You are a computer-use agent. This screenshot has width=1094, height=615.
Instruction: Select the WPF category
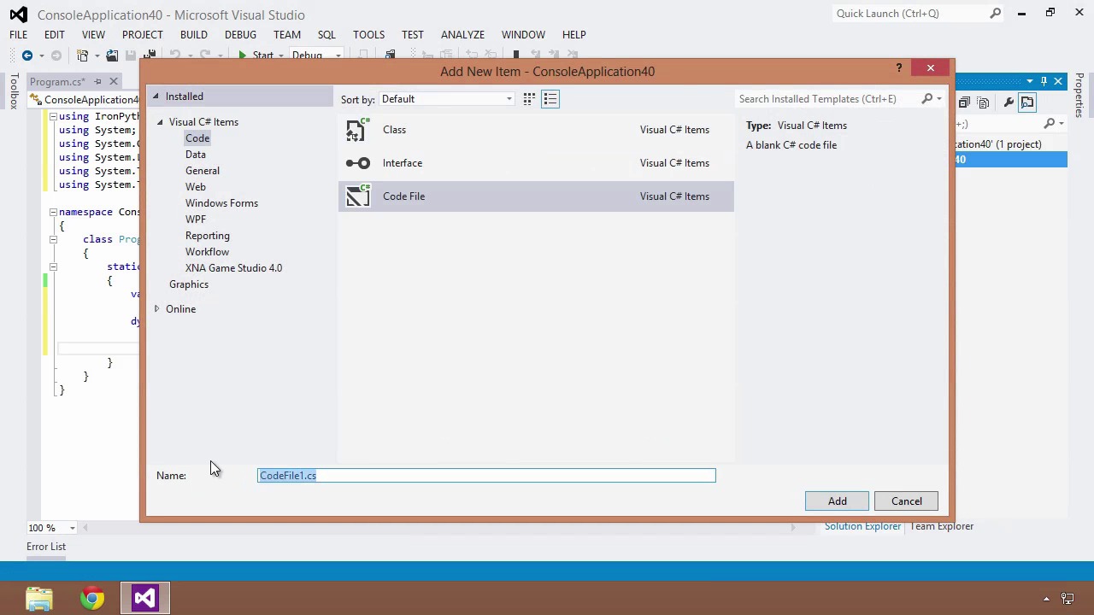click(x=196, y=220)
